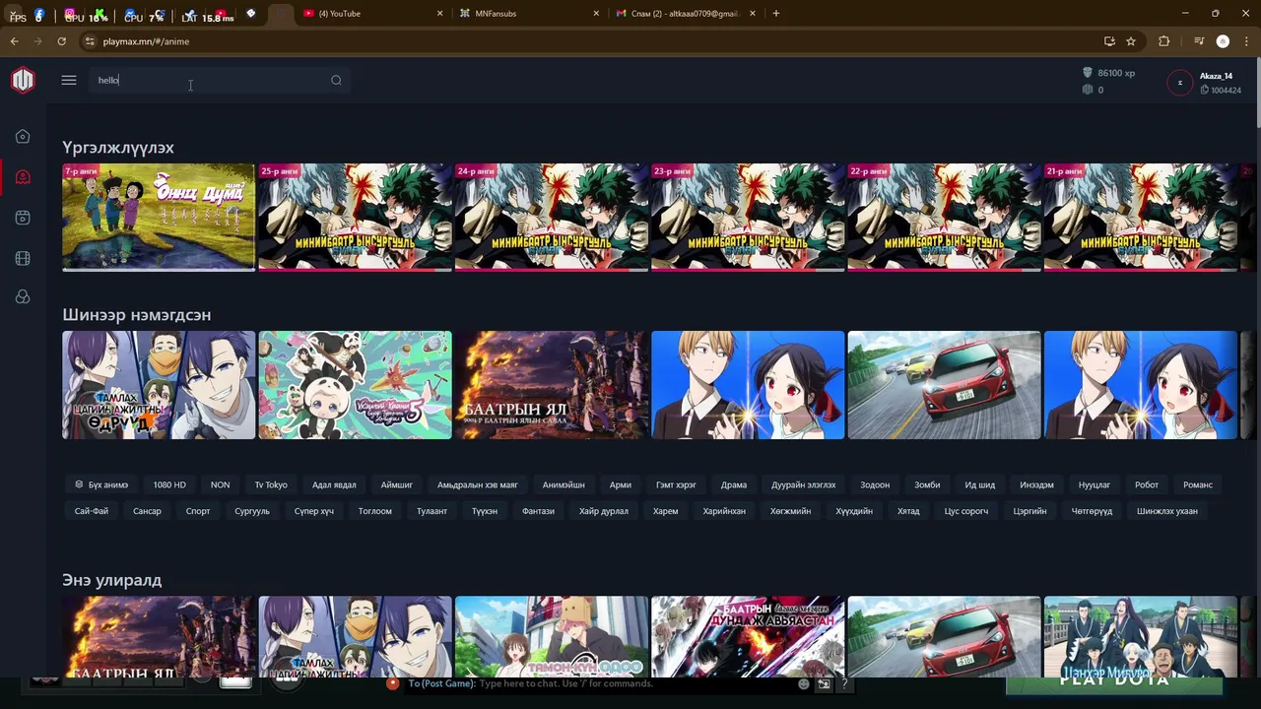Select the Спорт genre tag
The width and height of the screenshot is (1261, 709).
[x=198, y=511]
